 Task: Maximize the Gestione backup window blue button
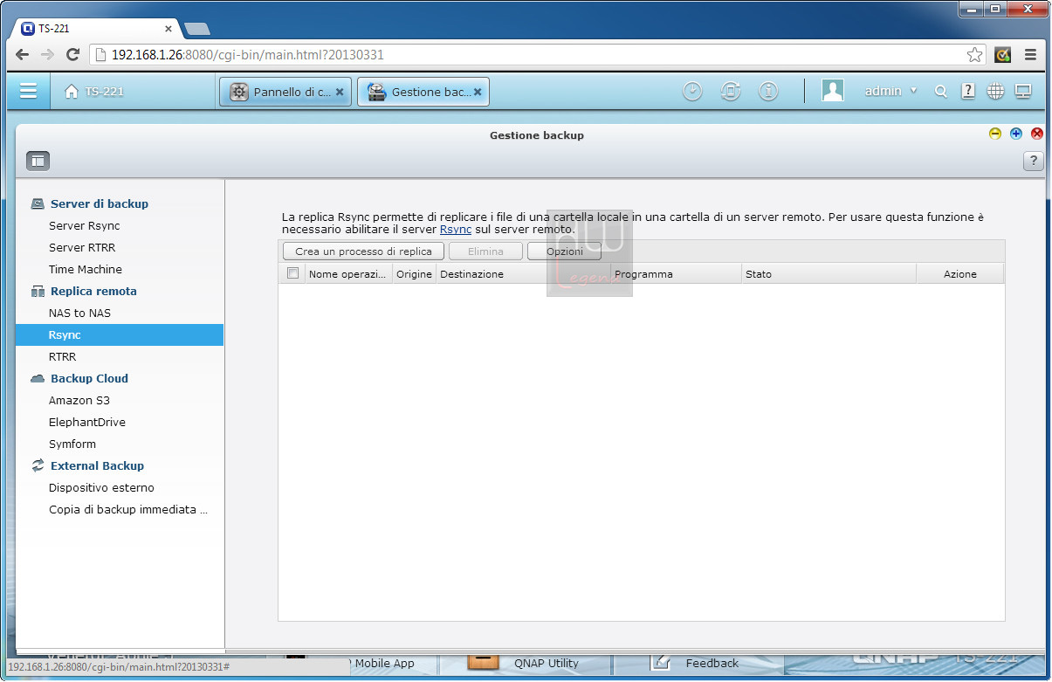[1016, 134]
